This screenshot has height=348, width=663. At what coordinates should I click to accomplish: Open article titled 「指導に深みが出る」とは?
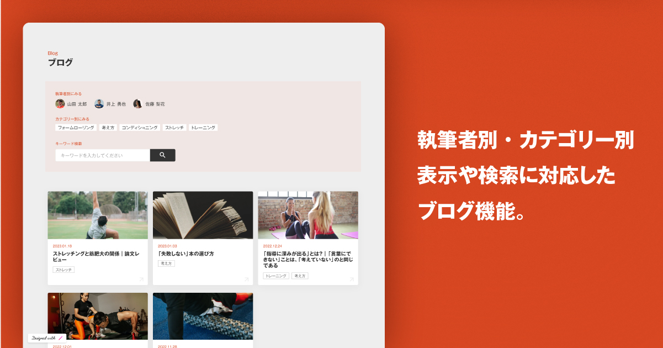[x=307, y=260]
